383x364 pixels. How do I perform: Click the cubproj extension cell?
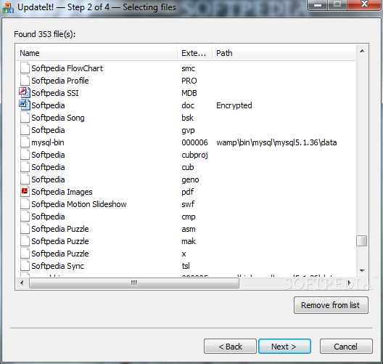click(x=194, y=155)
